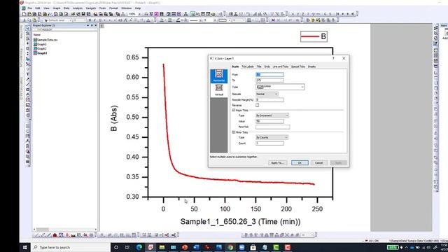This screenshot has width=448, height=252.
Task: Click the graph layer 1 icon
Action: tap(102, 26)
